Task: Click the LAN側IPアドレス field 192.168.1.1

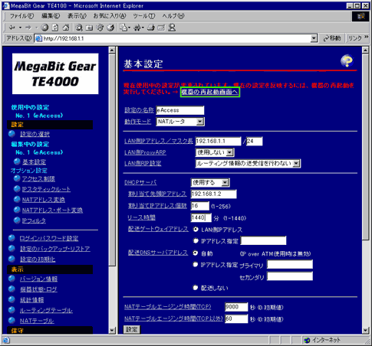Action: click(x=218, y=141)
